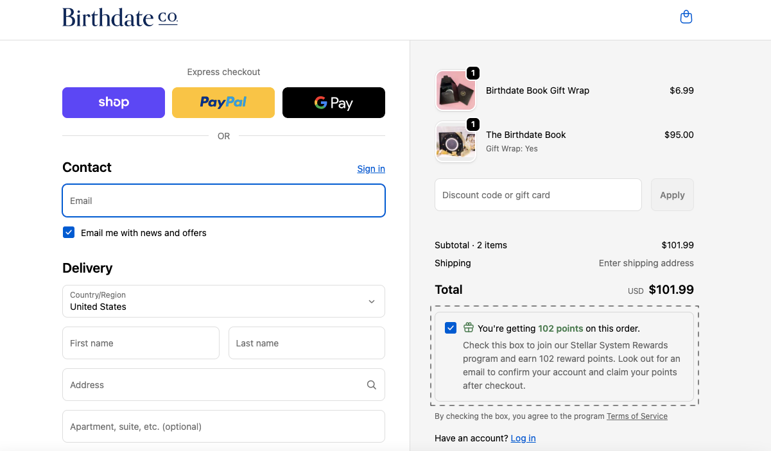Viewport: 771px width, 451px height.
Task: Click the Express checkout heading
Action: 223,72
